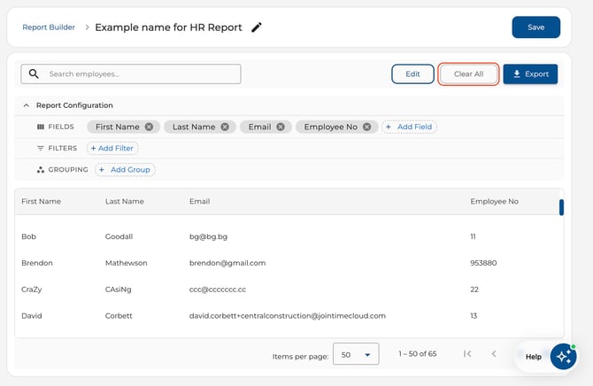
Task: Sort by First Name column header
Action: pos(42,201)
